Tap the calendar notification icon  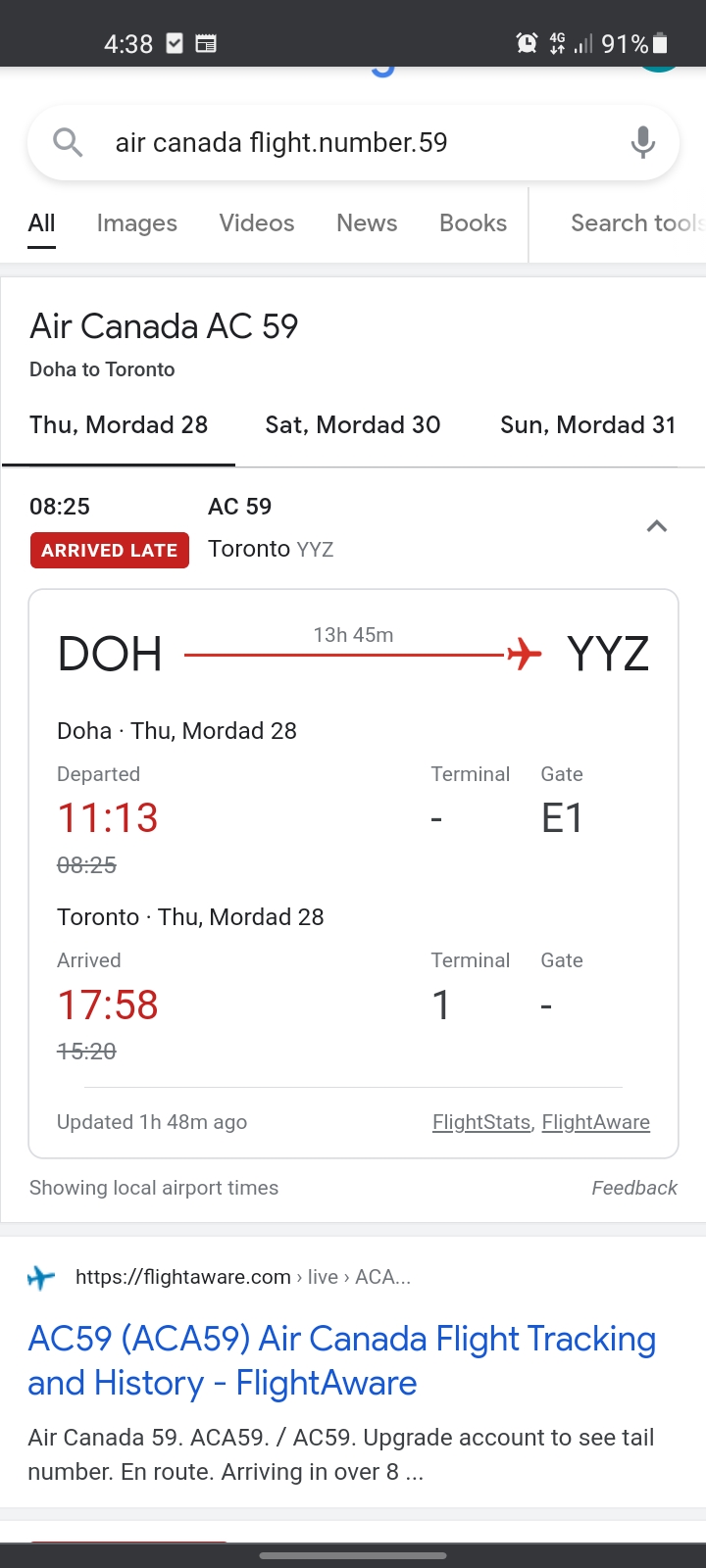pyautogui.click(x=206, y=43)
